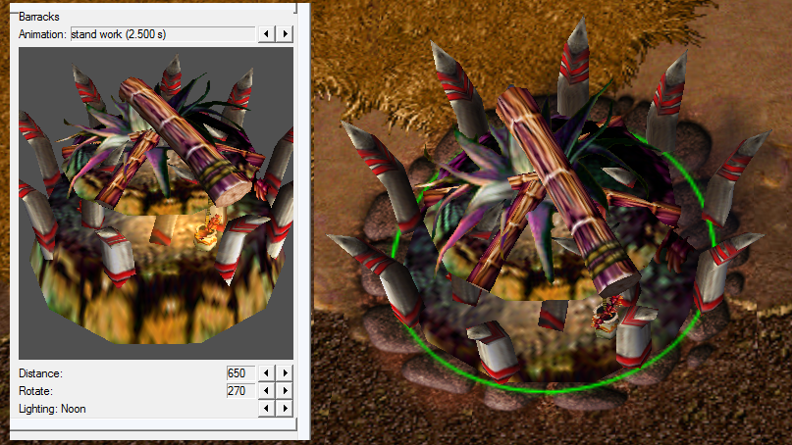This screenshot has height=445, width=792.
Task: Switch Lighting to previous option
Action: [x=266, y=409]
